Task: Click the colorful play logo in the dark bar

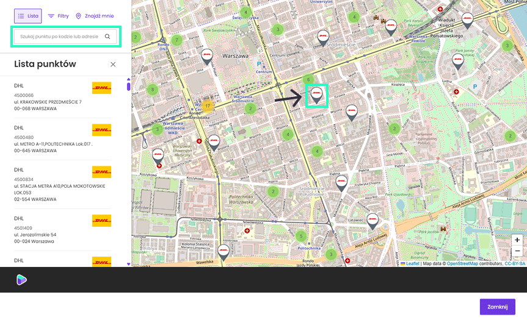Action: pyautogui.click(x=21, y=280)
